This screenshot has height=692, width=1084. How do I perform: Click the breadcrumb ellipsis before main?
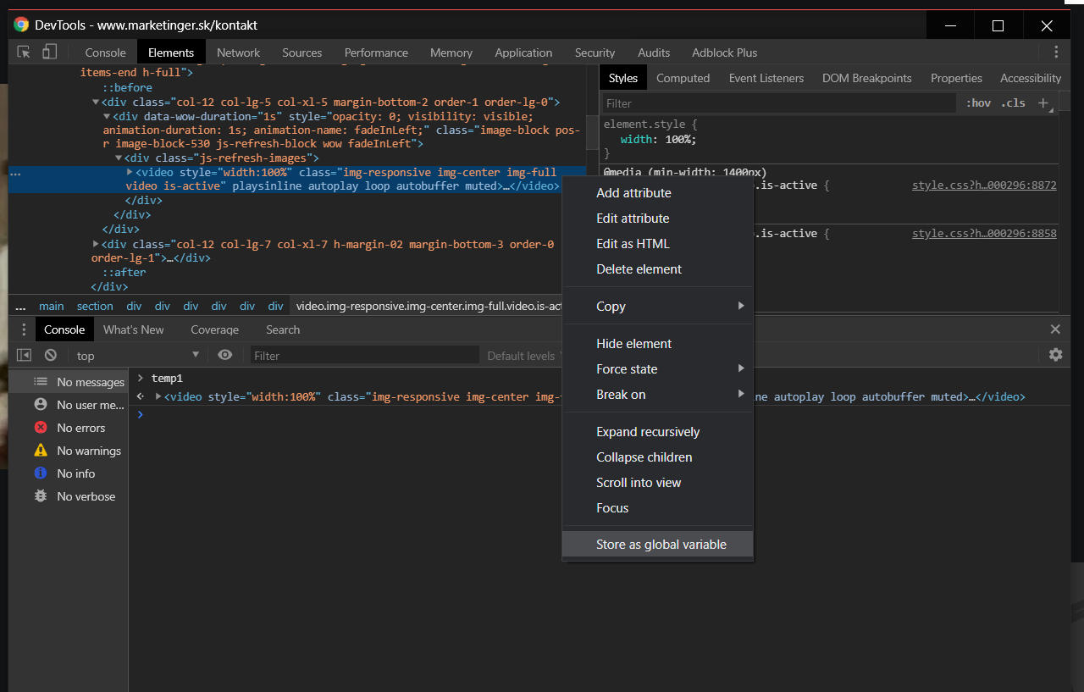[20, 306]
